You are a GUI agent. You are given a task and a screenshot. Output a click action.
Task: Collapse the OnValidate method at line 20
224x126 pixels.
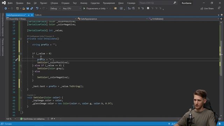point(21,39)
